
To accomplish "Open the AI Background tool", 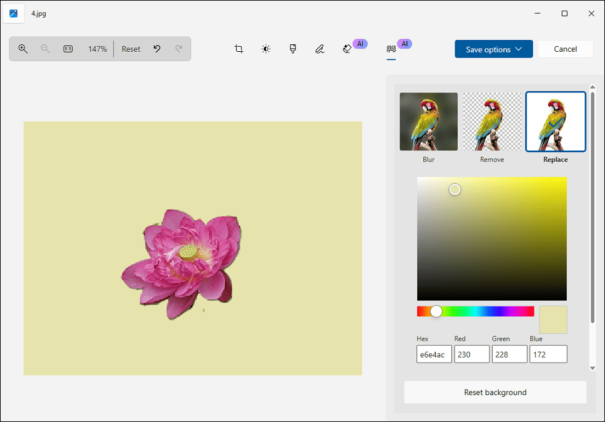I will click(x=390, y=49).
